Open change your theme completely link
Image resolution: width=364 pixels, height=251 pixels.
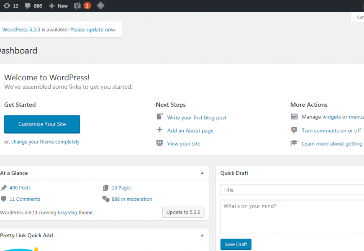[45, 142]
